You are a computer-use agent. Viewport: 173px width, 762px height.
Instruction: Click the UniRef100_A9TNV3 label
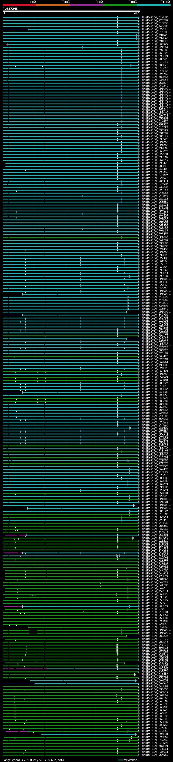point(155,35)
